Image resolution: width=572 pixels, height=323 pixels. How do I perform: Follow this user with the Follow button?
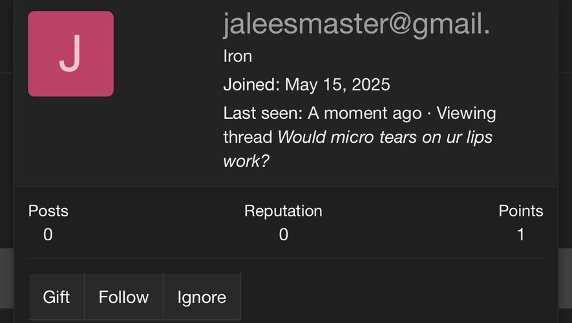click(123, 297)
